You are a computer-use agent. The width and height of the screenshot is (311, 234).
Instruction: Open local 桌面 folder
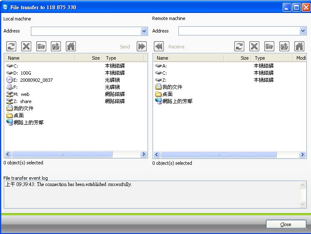[x=15, y=115]
